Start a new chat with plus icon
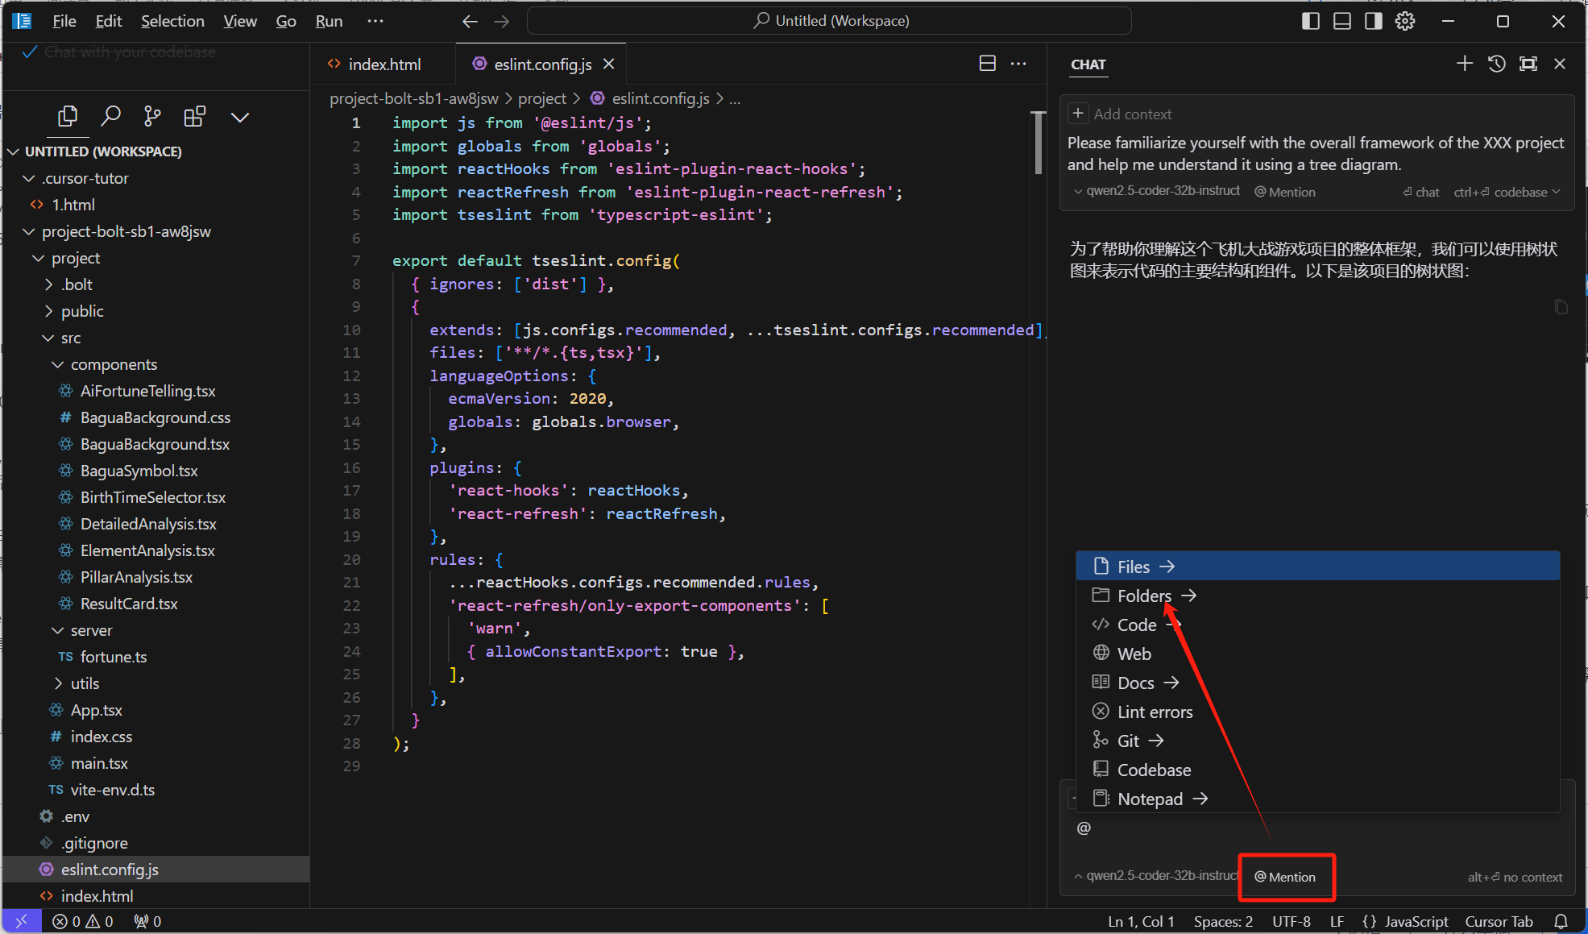The width and height of the screenshot is (1588, 934). 1464,64
